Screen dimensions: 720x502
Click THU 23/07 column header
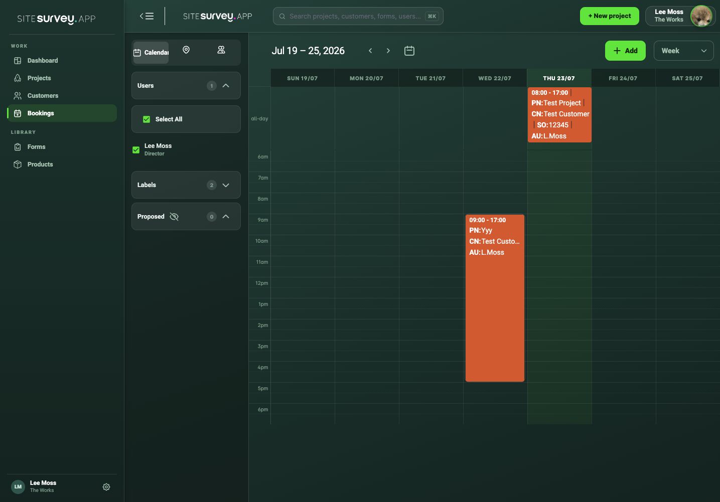559,78
